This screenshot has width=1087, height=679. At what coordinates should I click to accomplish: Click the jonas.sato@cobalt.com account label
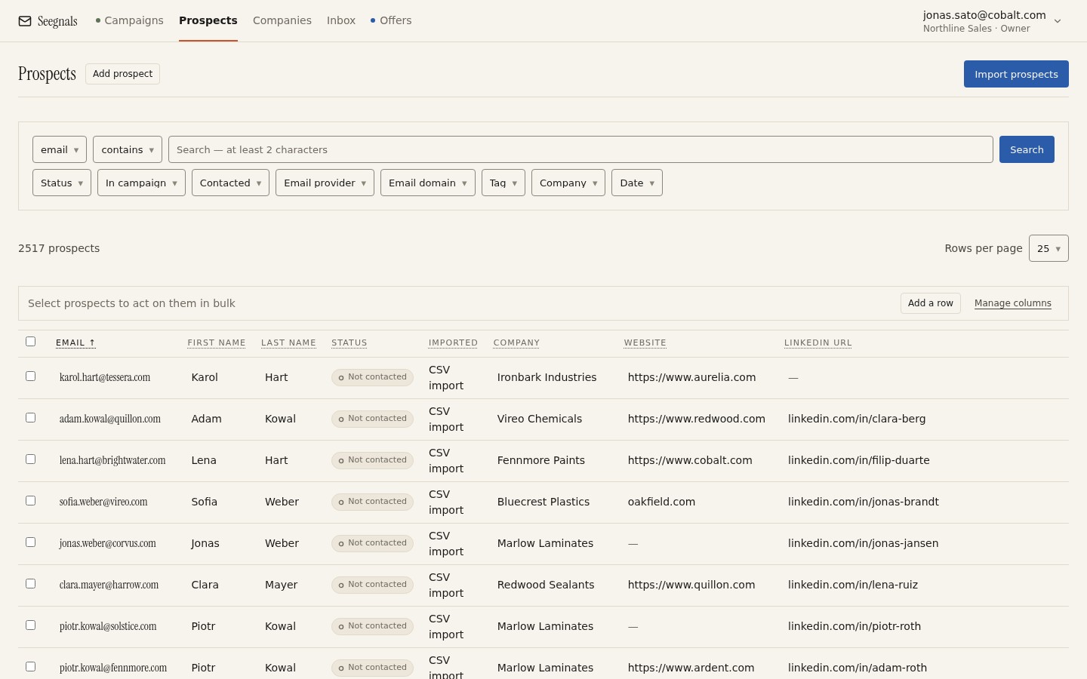984,15
